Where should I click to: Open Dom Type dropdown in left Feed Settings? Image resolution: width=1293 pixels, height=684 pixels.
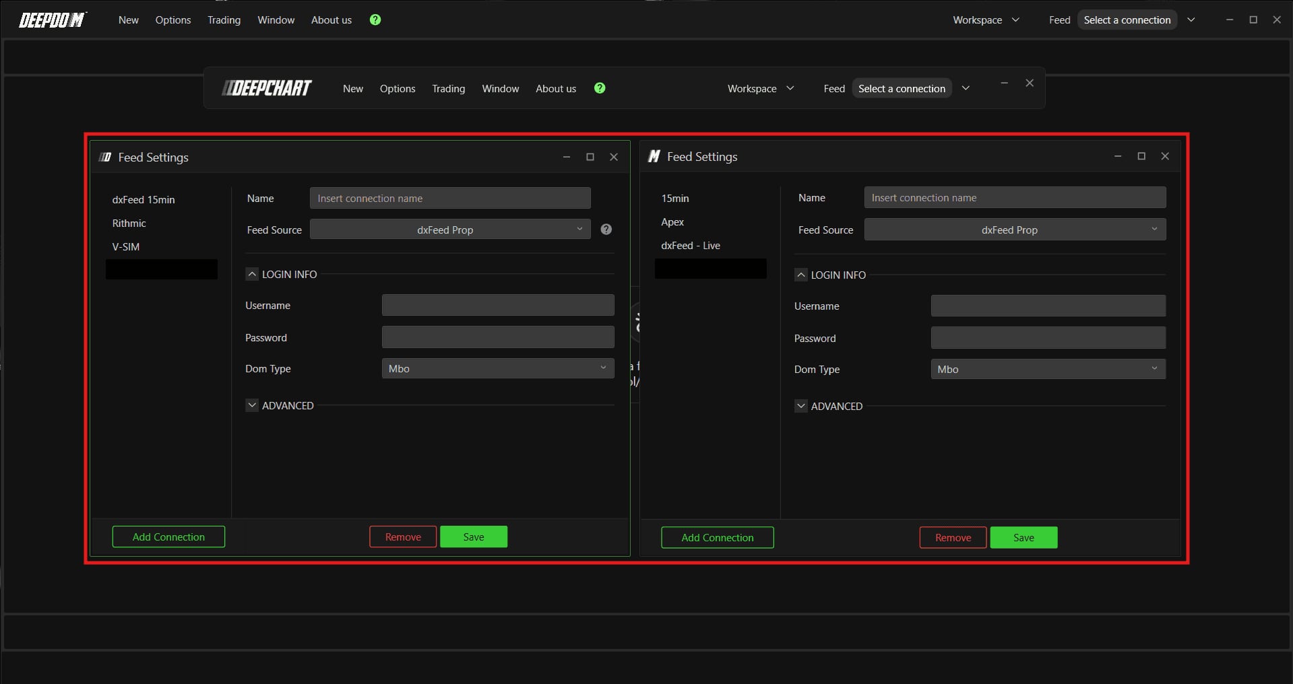coord(498,369)
